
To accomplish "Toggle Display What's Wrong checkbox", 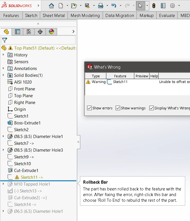I will coord(151,108).
